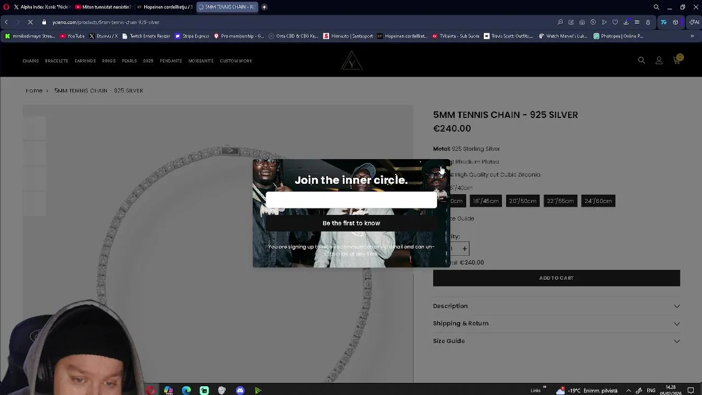Show more bookmarks overflow chevron
Image resolution: width=702 pixels, height=395 pixels.
tap(692, 36)
